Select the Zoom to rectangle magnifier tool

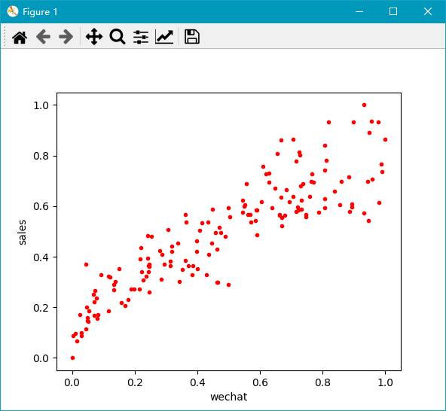118,37
